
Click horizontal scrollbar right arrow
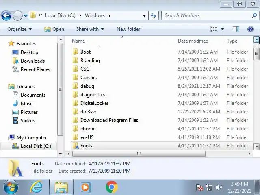coord(249,154)
